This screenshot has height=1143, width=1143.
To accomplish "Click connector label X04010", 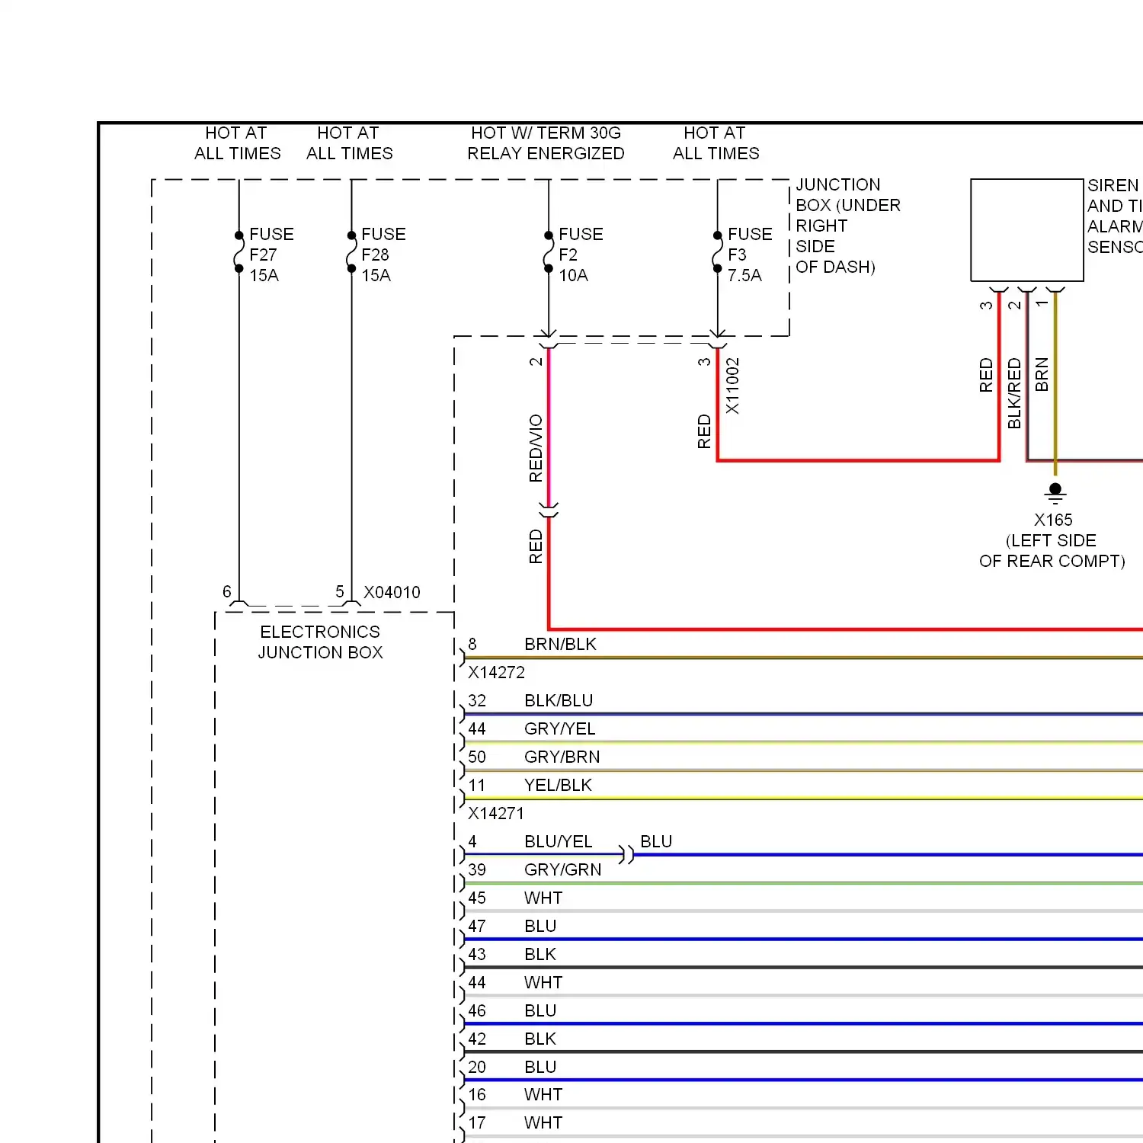I will pyautogui.click(x=392, y=592).
